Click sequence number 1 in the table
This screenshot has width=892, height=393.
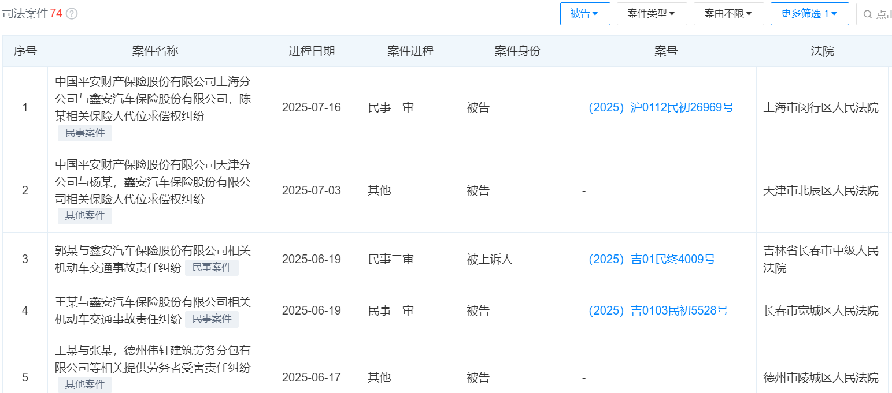tap(25, 108)
